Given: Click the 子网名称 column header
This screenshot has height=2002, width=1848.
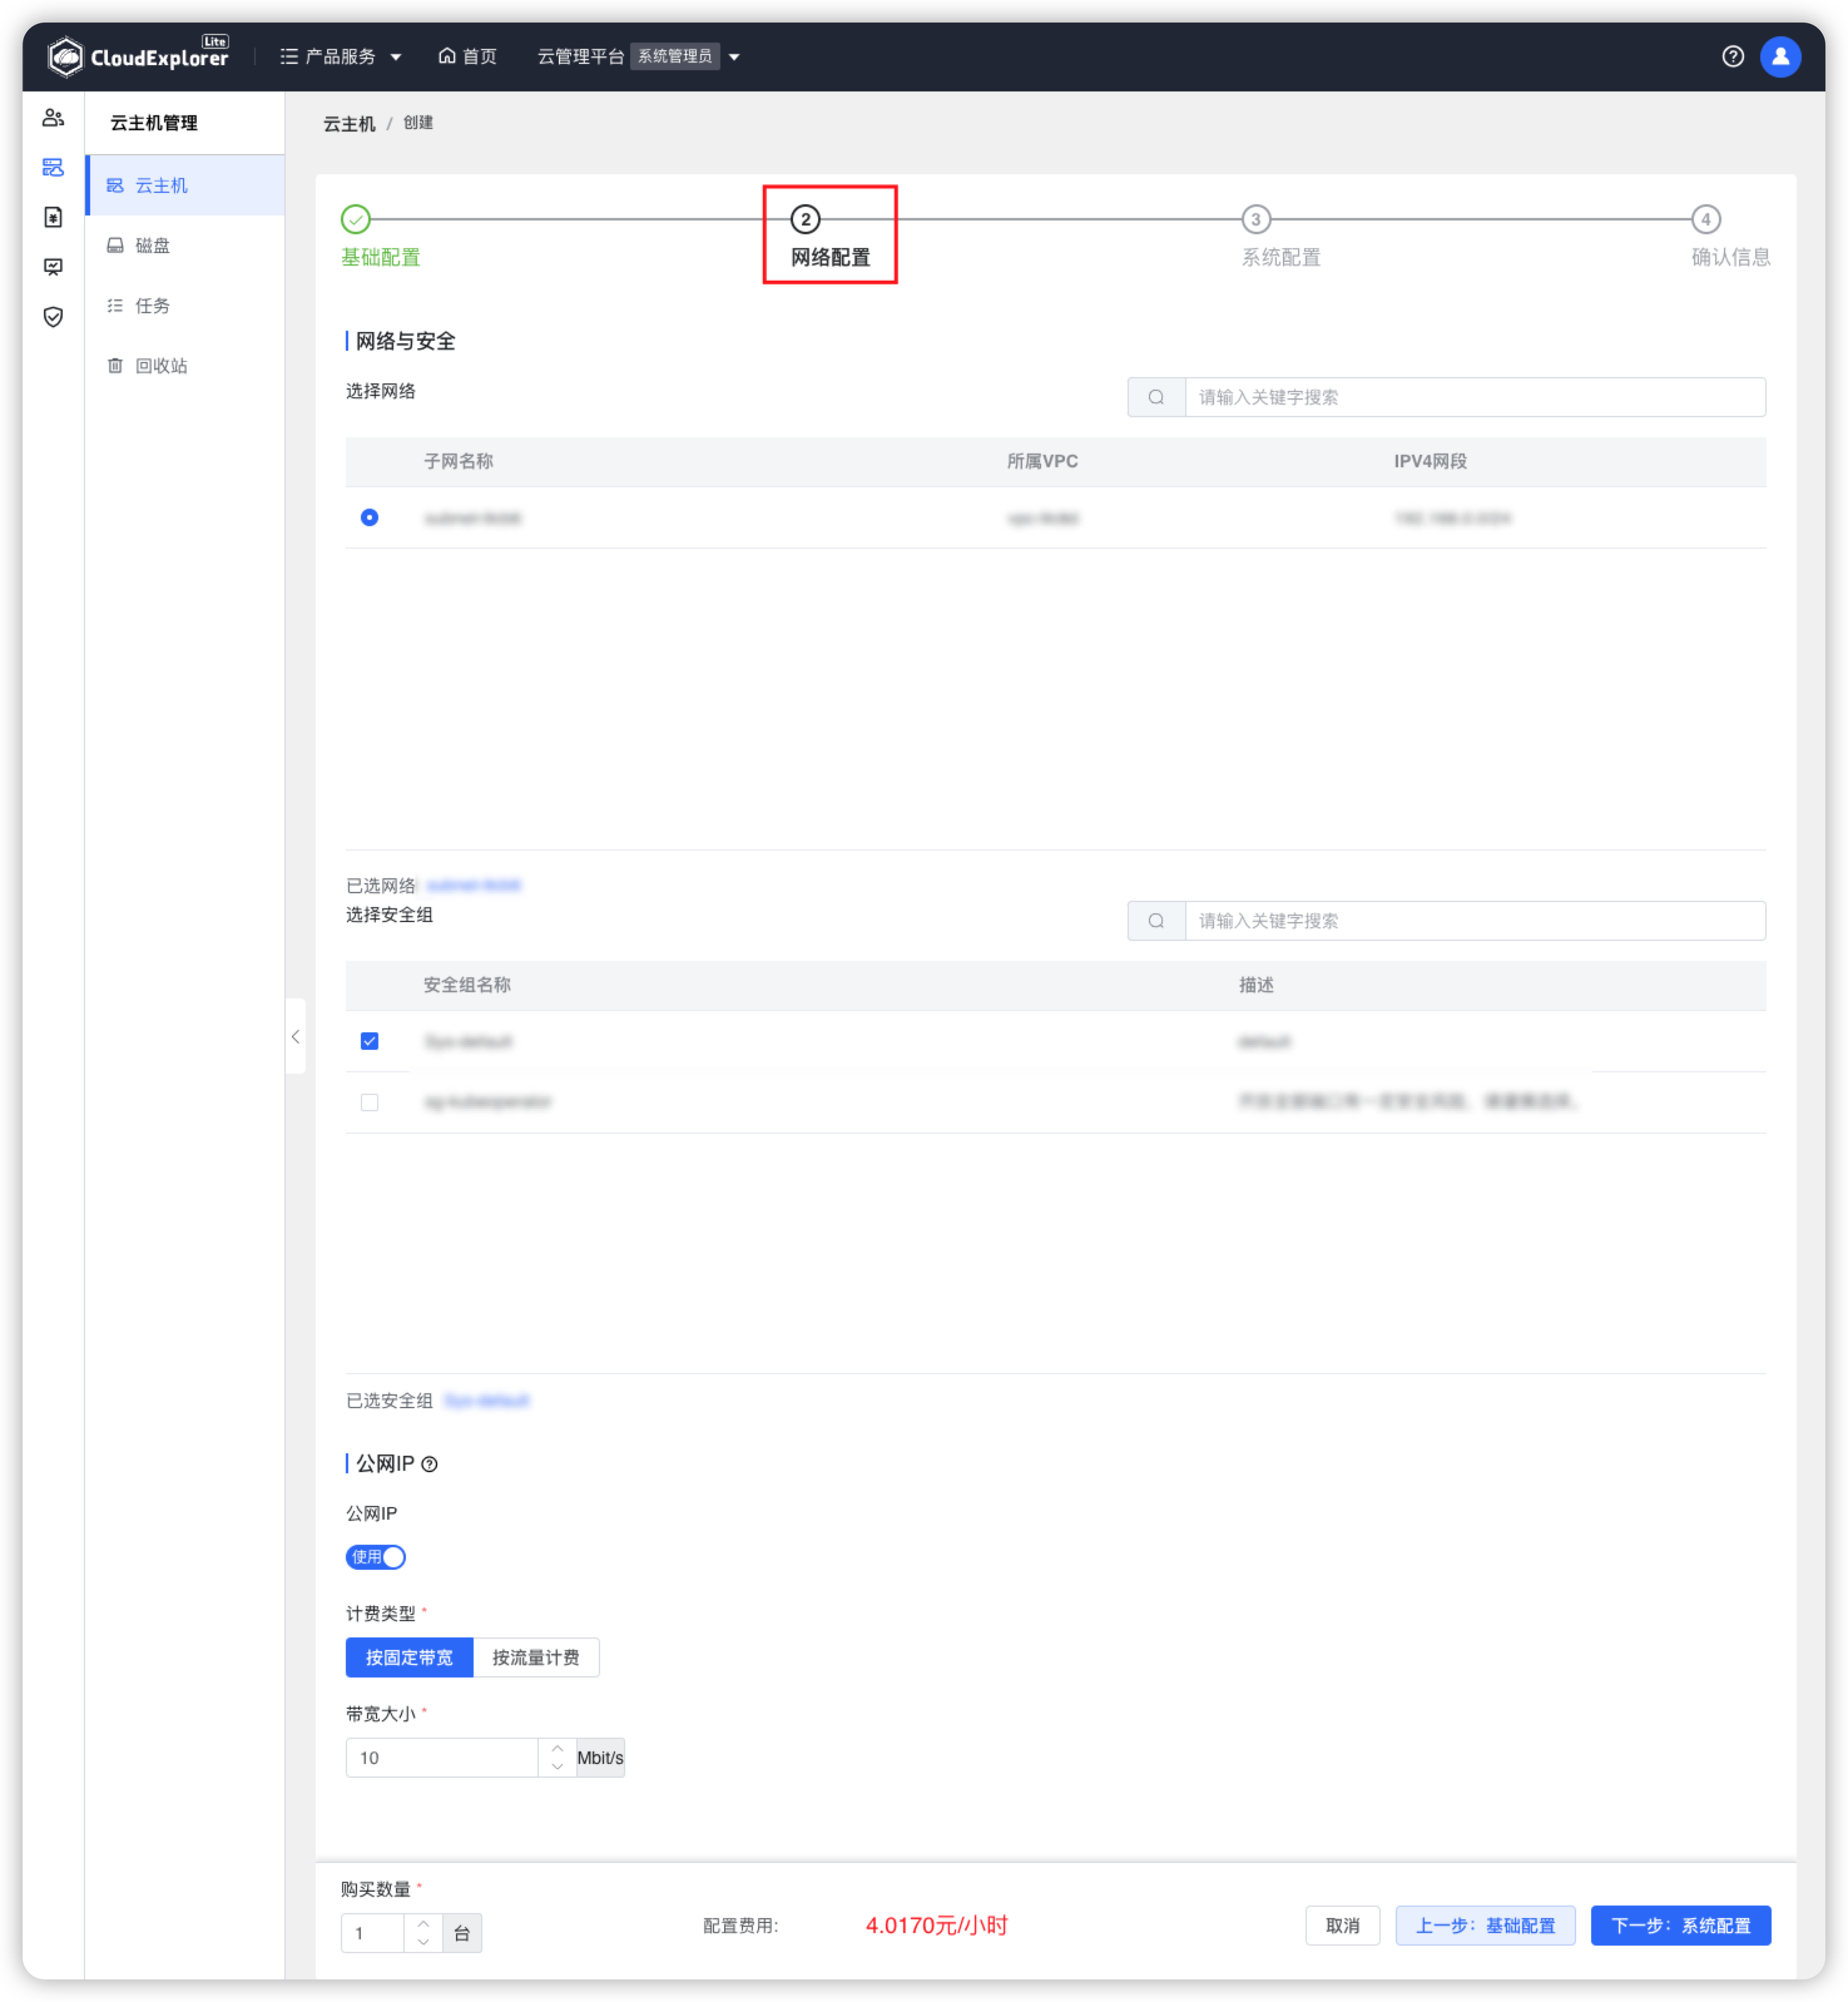Looking at the screenshot, I should 458,461.
